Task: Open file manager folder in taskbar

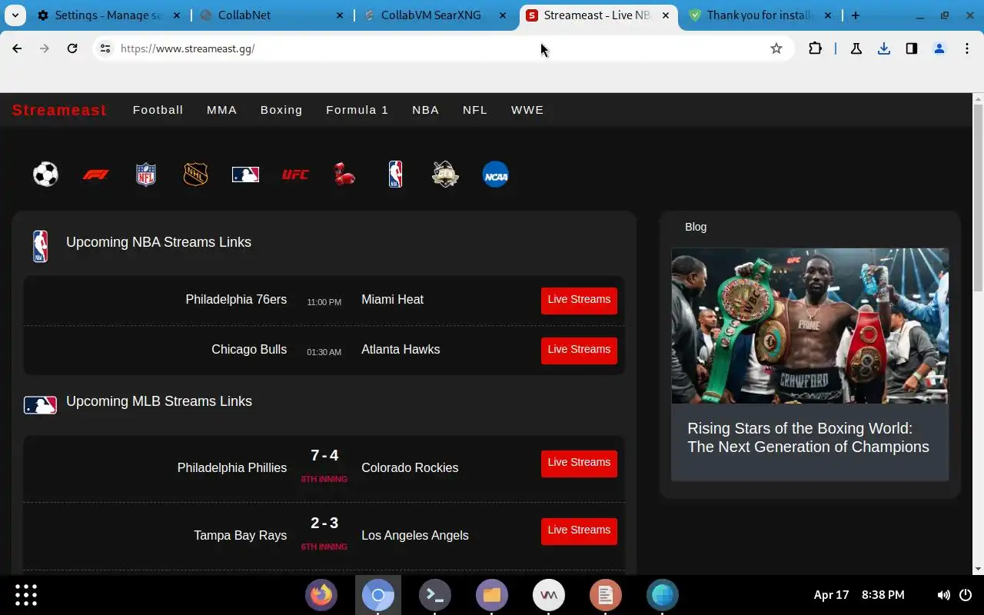Action: tap(492, 594)
